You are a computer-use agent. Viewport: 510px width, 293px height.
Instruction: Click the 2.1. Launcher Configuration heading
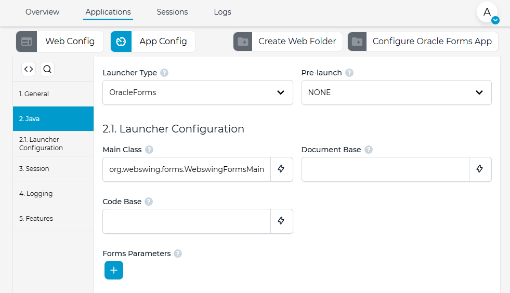coord(173,129)
